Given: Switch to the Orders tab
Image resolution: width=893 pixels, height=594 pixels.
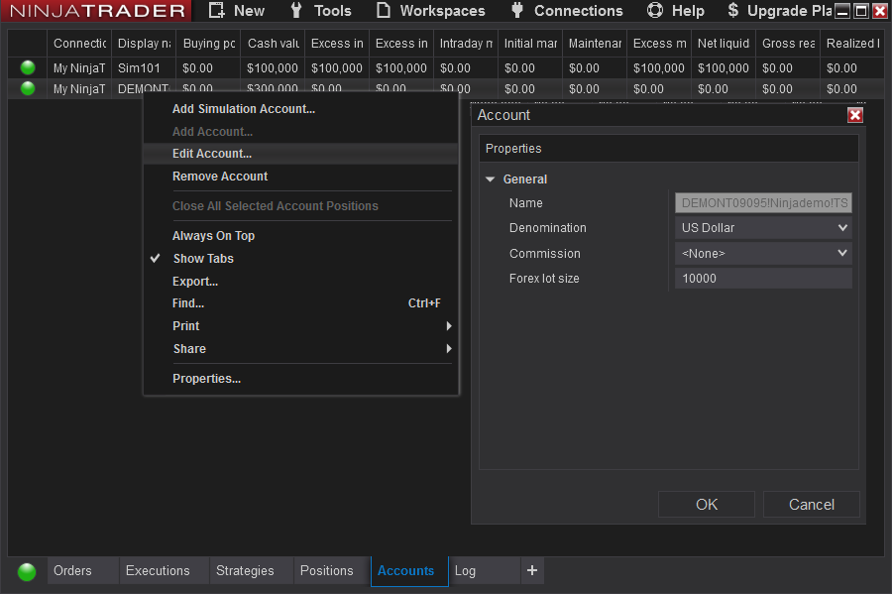Looking at the screenshot, I should click(72, 571).
